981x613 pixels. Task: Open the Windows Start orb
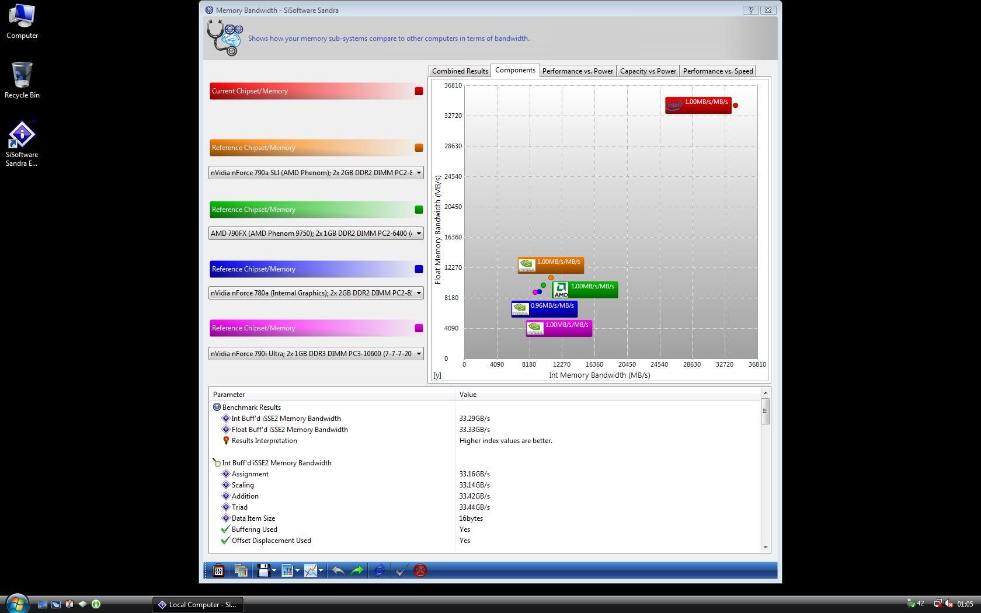tap(16, 604)
